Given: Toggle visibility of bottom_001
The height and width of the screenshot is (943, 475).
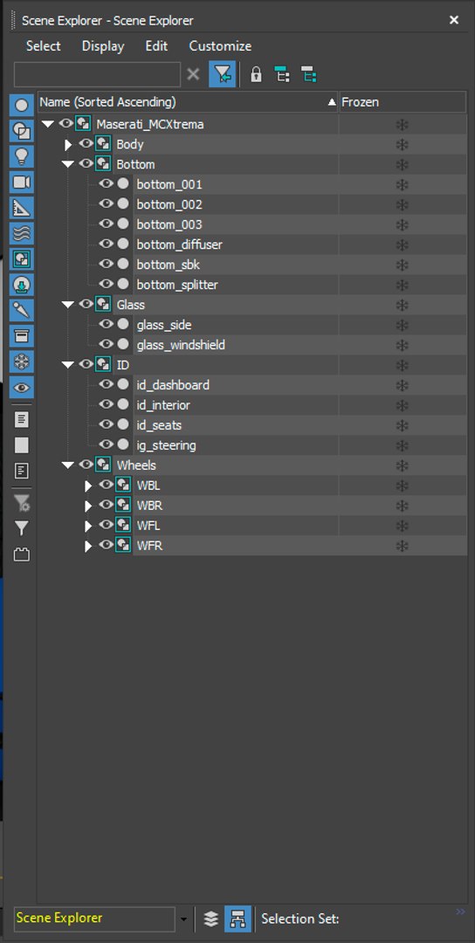Looking at the screenshot, I should [107, 184].
